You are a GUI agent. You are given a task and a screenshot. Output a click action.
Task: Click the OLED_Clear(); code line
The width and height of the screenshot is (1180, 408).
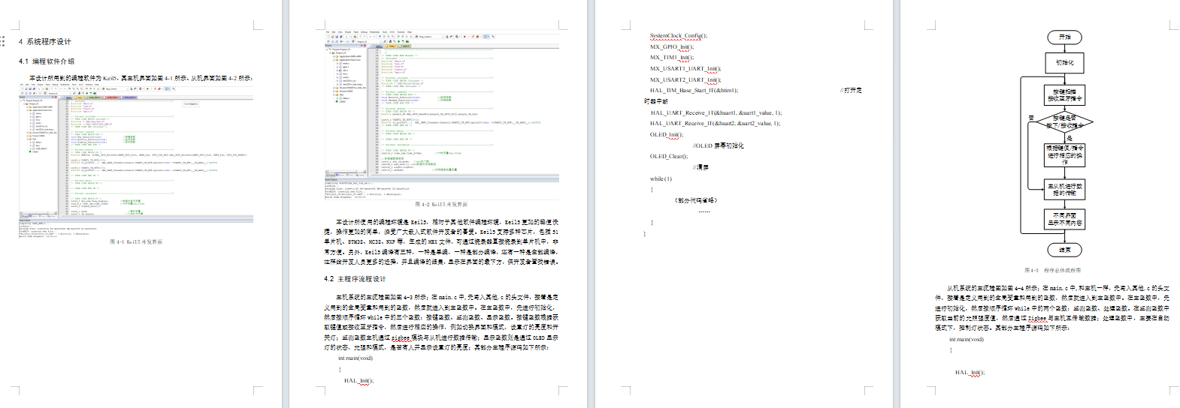click(x=668, y=157)
